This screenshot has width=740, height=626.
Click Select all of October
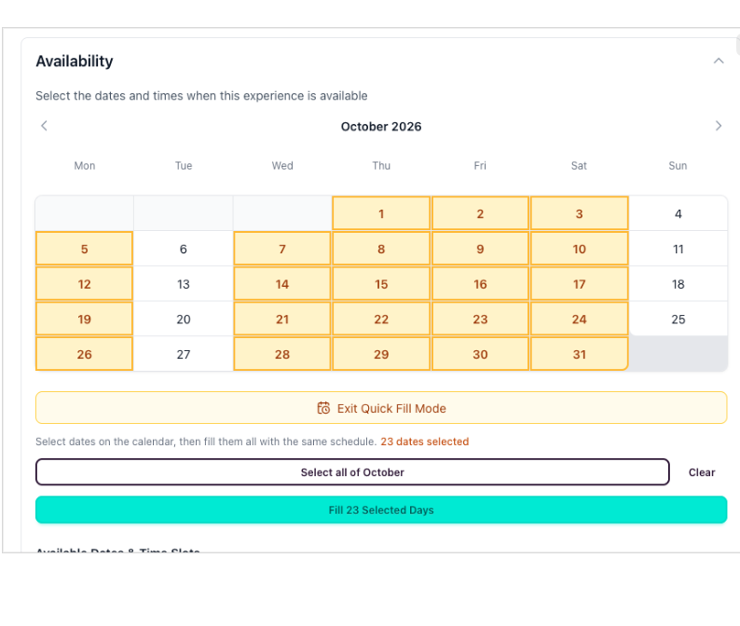coord(352,472)
